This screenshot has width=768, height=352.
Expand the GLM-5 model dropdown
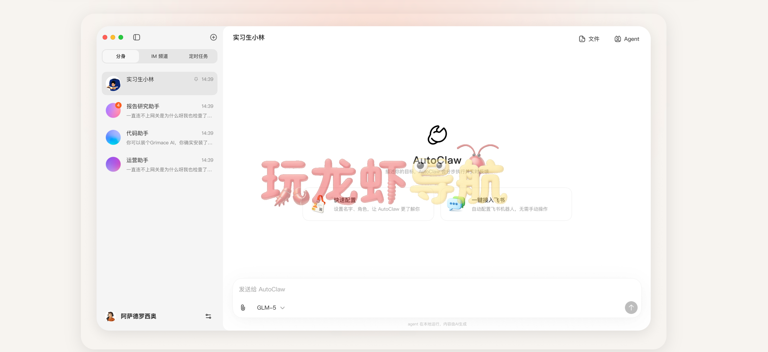pos(271,308)
